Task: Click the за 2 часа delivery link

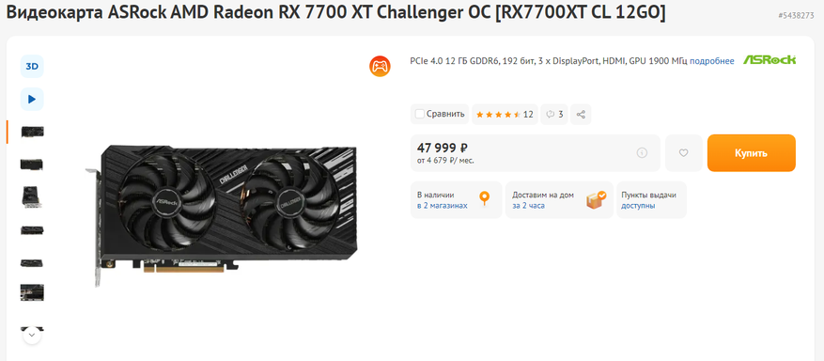Action: (528, 206)
